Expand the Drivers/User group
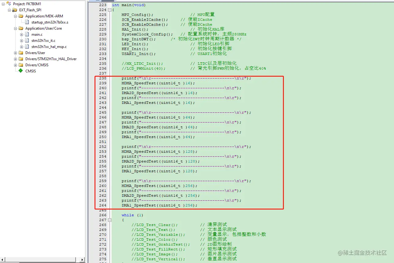This screenshot has height=263, width=394. (16, 53)
